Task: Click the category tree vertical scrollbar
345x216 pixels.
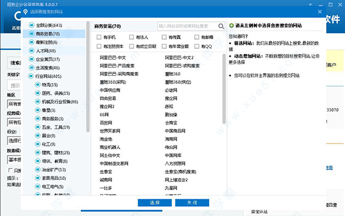Action: [88, 77]
